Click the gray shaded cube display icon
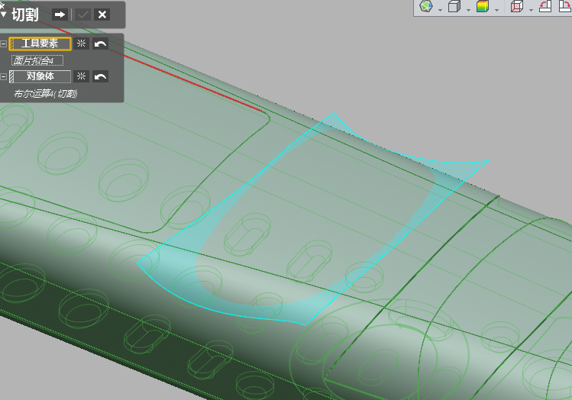Viewport: 572px width, 400px height. [454, 6]
